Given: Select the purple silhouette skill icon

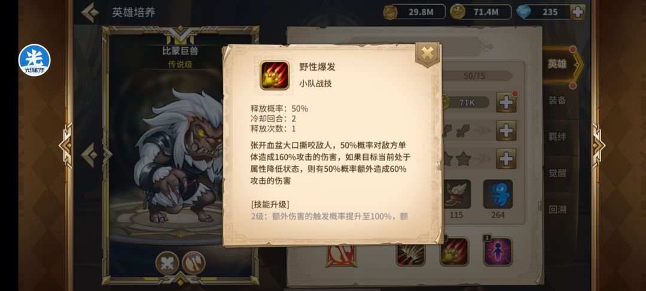Looking at the screenshot, I should (x=498, y=251).
